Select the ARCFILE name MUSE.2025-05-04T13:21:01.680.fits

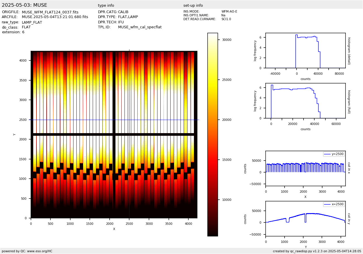pos(55,17)
